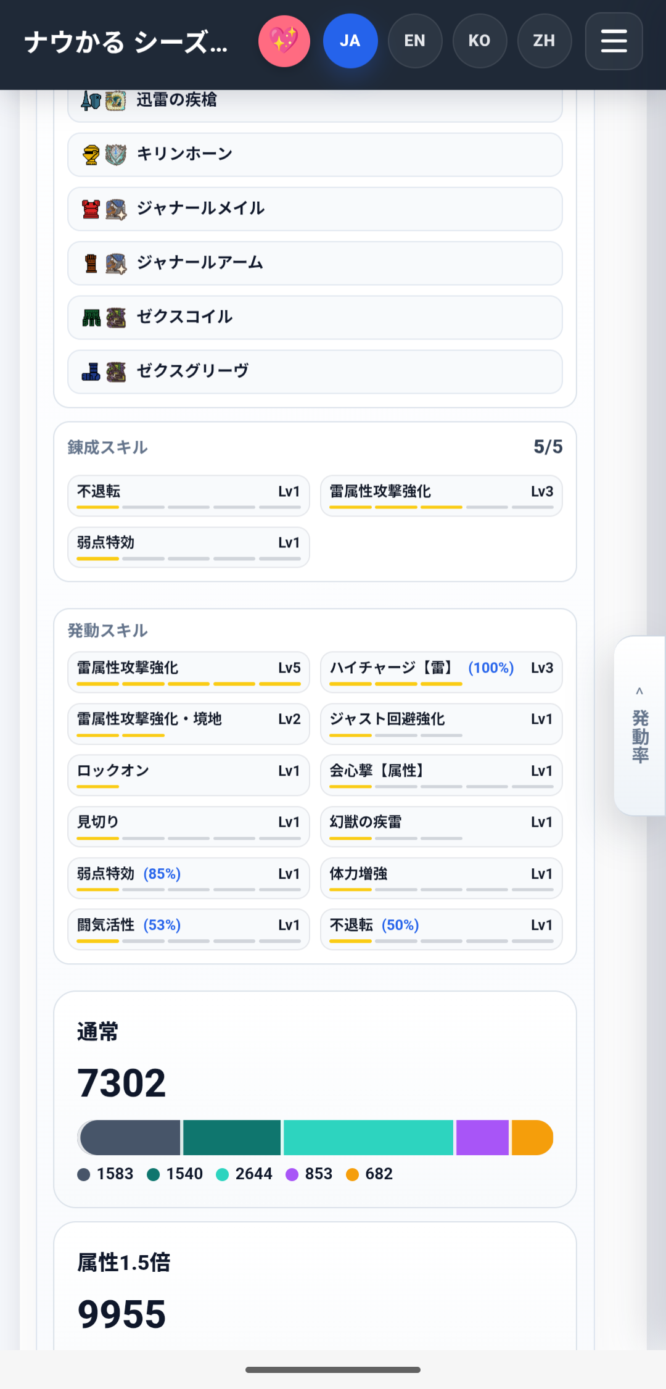Select the 弱点特効 (85%) active skill
Screen dimensions: 666x1389
pyautogui.click(x=189, y=878)
